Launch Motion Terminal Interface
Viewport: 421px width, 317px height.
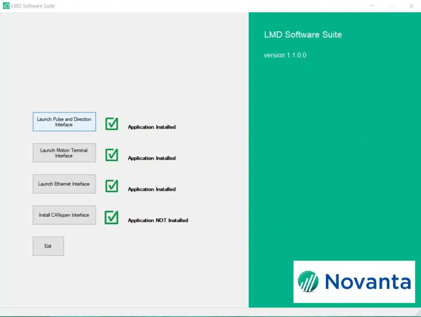point(64,153)
